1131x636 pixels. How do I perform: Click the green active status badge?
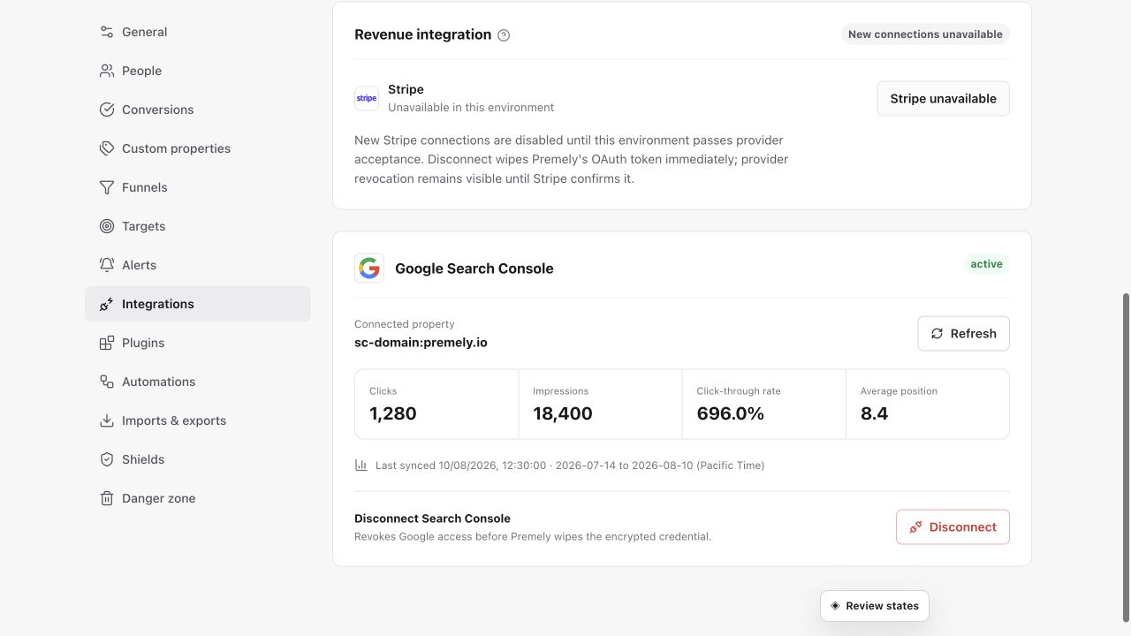pyautogui.click(x=986, y=264)
